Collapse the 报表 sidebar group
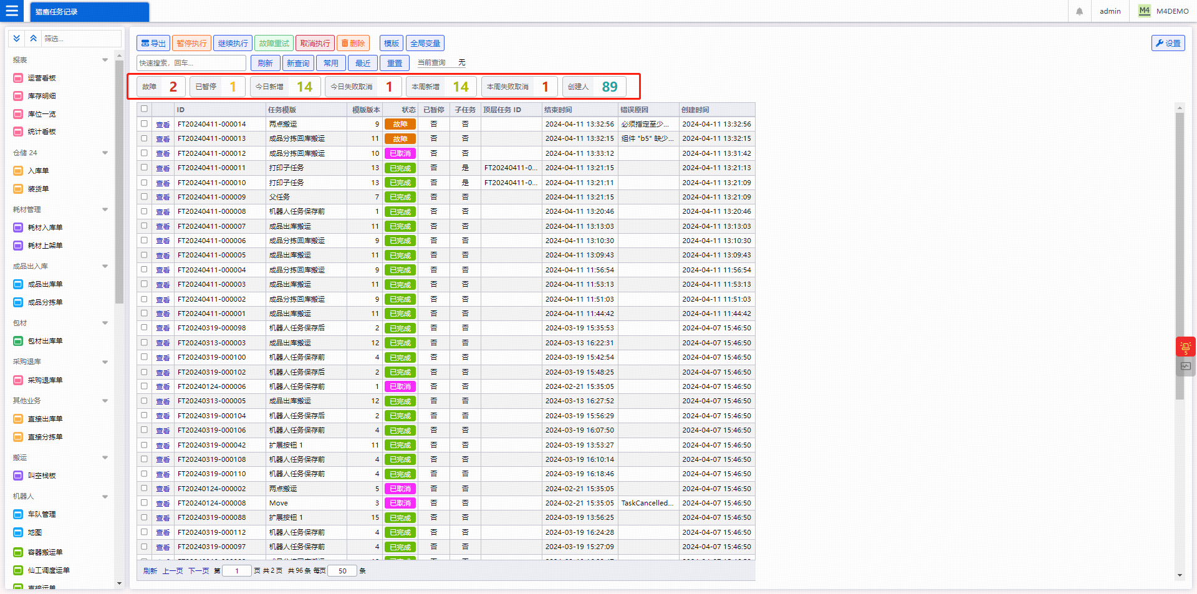 105,60
